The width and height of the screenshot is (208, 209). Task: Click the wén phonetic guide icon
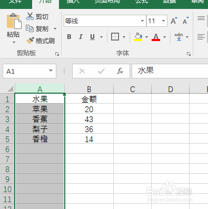[179, 37]
